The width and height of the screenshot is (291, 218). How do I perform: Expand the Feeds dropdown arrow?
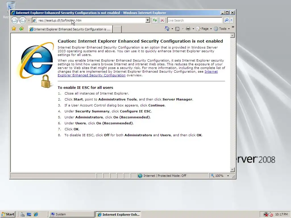click(x=183, y=29)
